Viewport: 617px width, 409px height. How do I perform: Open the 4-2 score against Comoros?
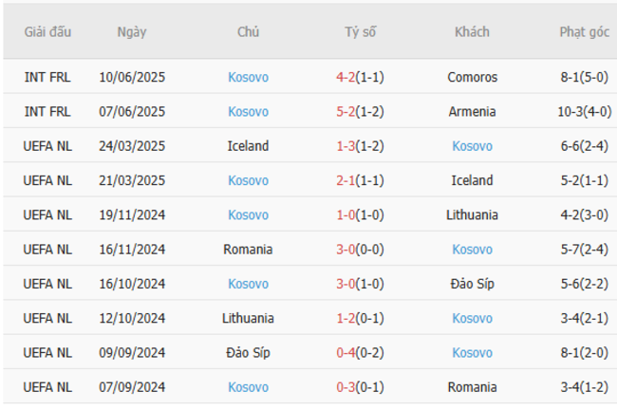(x=347, y=77)
